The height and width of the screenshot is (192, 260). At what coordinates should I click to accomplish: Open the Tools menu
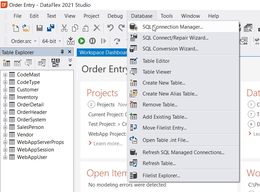coord(167,16)
